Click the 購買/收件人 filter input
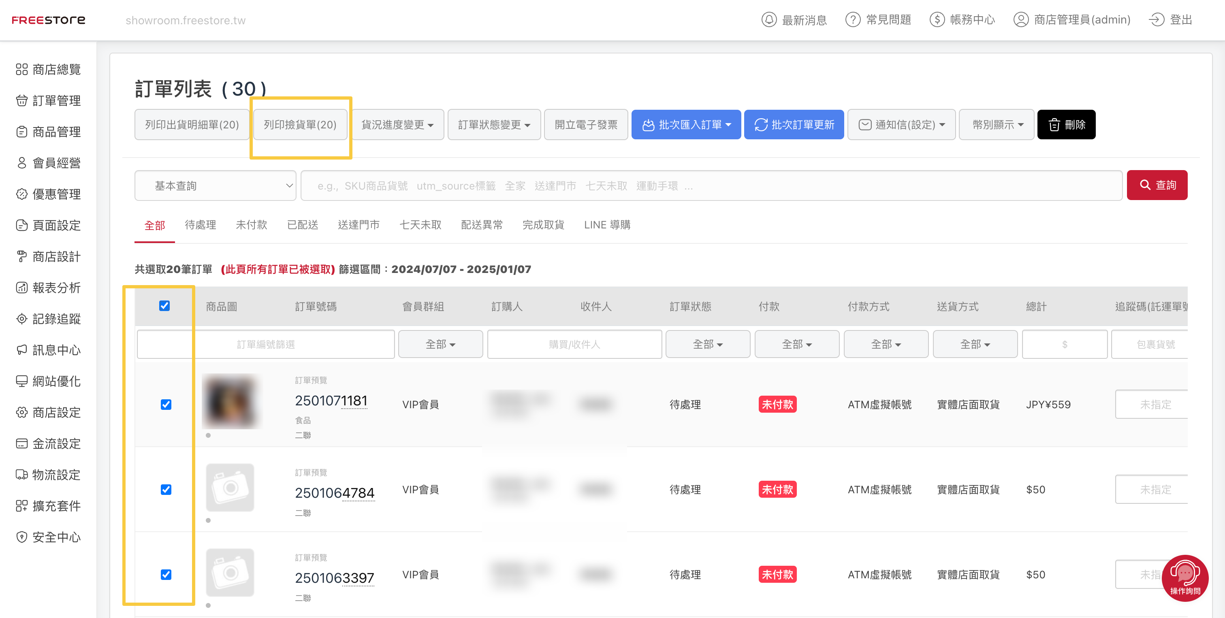The height and width of the screenshot is (618, 1225). click(x=574, y=344)
